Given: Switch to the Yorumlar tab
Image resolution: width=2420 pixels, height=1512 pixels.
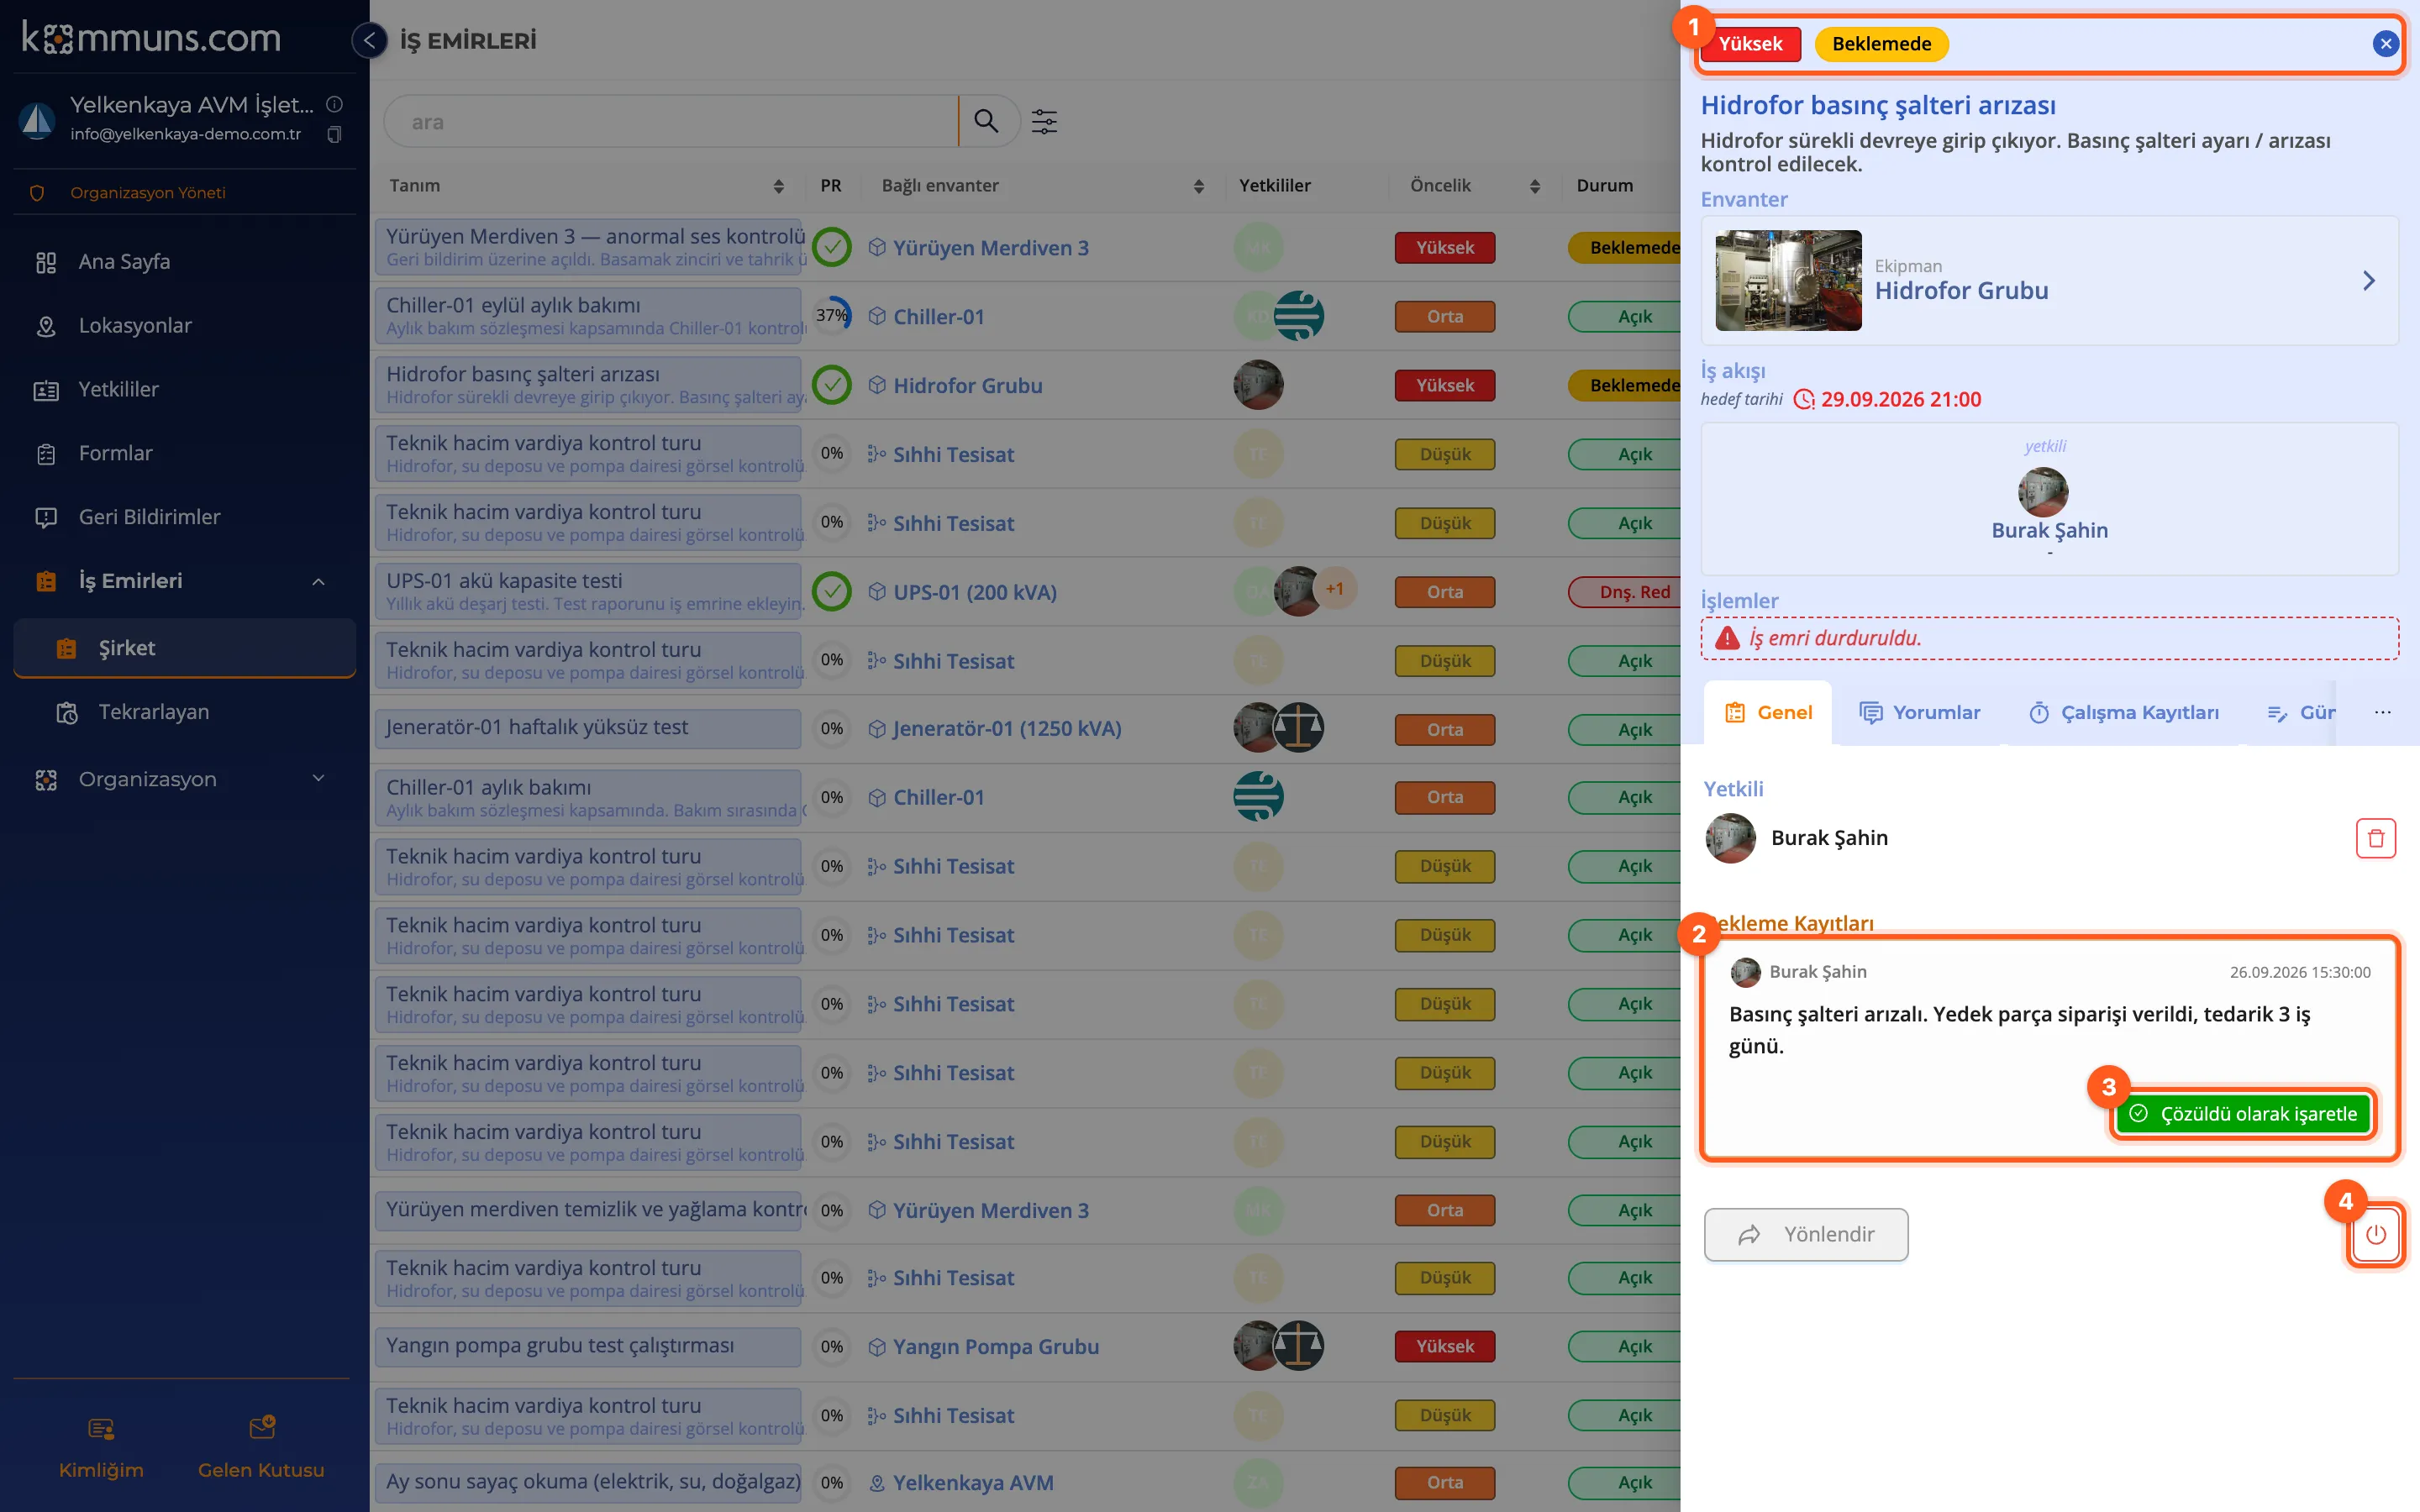Looking at the screenshot, I should coord(1918,713).
